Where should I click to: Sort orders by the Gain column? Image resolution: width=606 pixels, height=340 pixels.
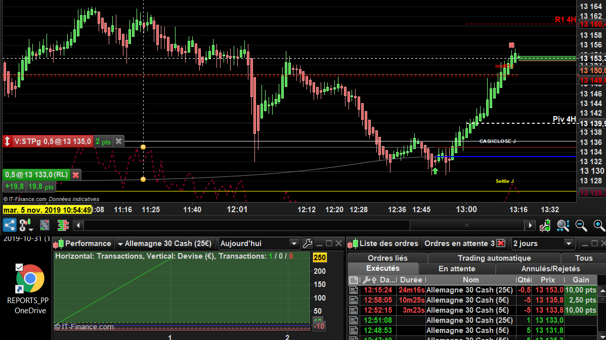[581, 280]
